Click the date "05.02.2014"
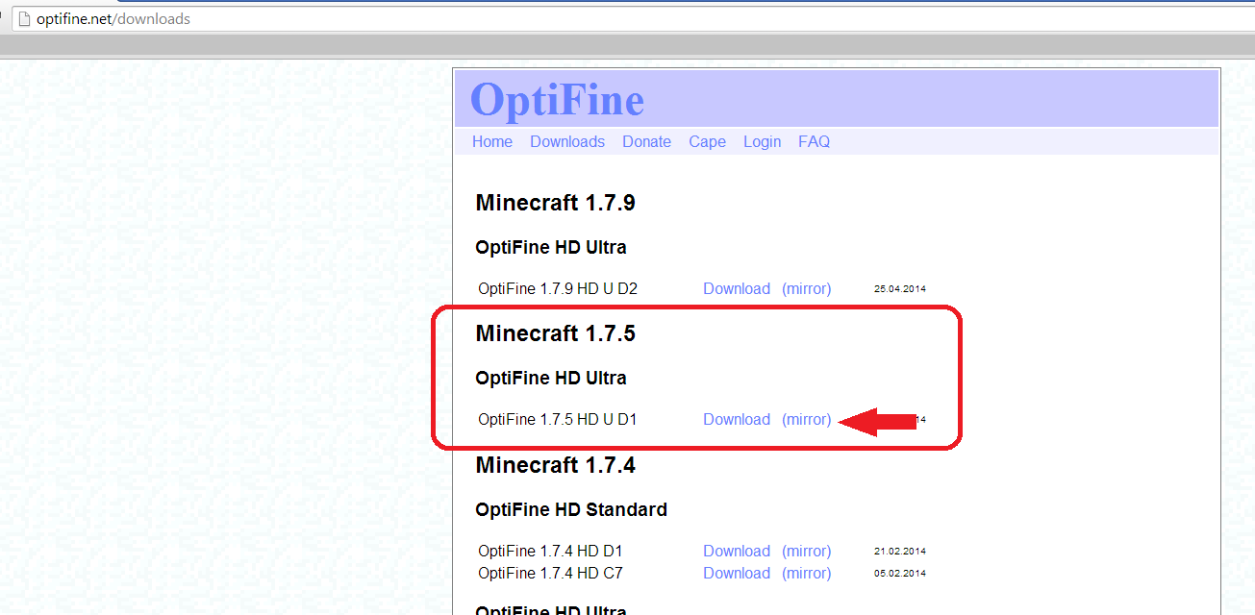 (900, 573)
